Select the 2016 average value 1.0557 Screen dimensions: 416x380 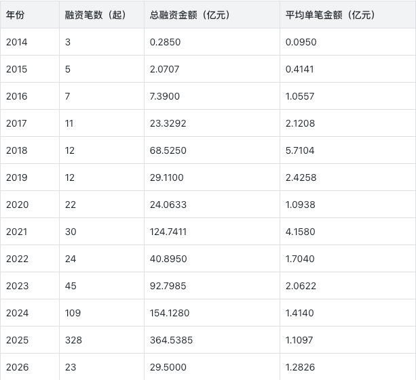point(300,96)
